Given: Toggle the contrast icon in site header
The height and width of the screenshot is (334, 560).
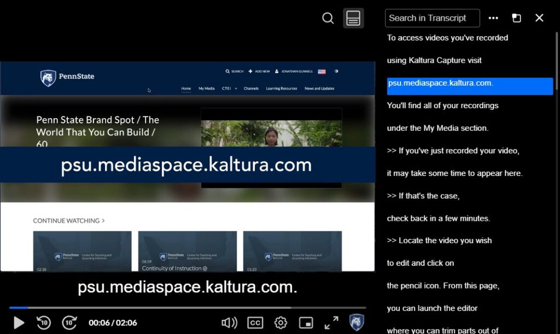Looking at the screenshot, I should pyautogui.click(x=336, y=72).
